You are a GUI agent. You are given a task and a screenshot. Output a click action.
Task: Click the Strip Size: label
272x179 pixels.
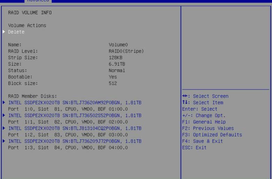(23, 58)
